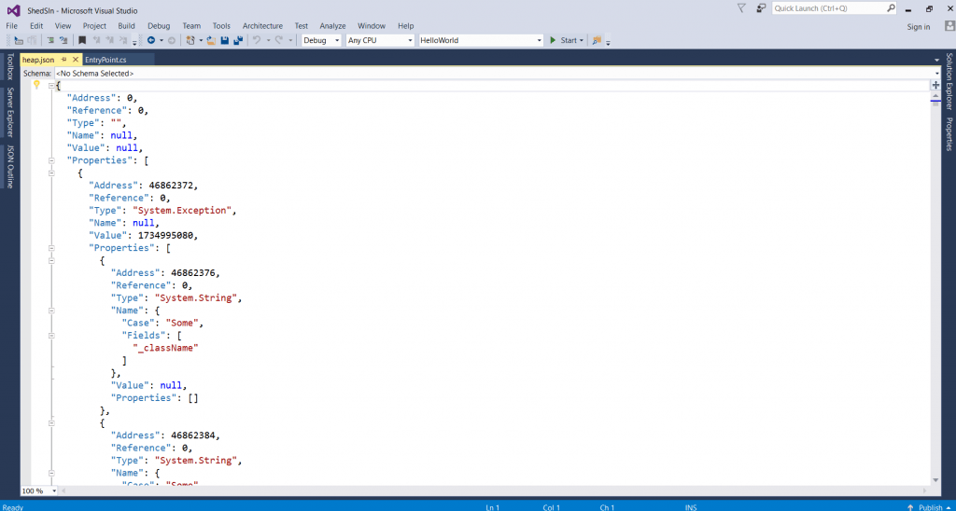Open the Analyze menu
Image resolution: width=956 pixels, height=511 pixels.
click(333, 25)
